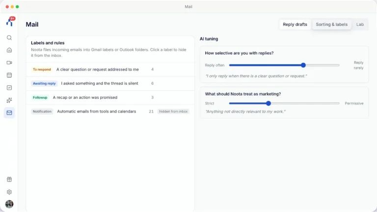Click the Mail page title
Image resolution: width=377 pixels, height=212 pixels.
tap(32, 24)
